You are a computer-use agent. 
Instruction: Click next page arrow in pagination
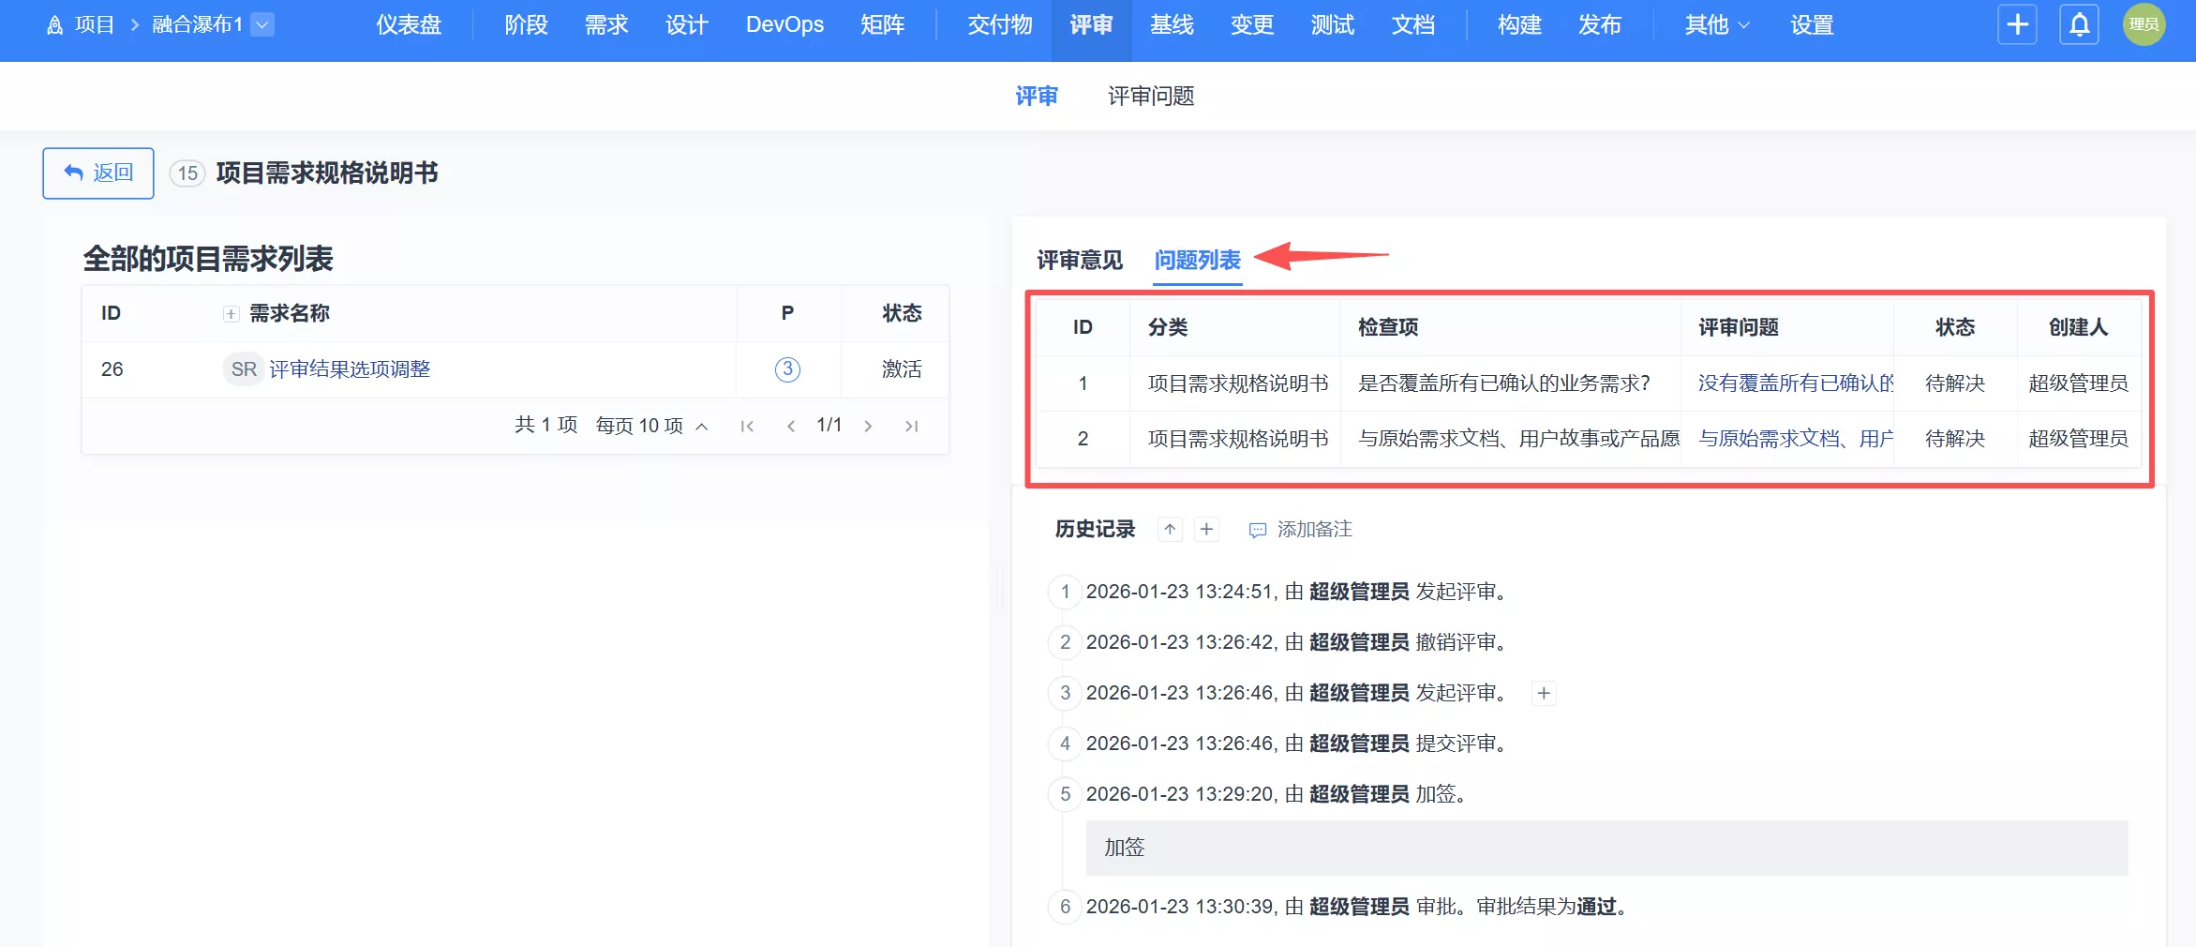click(x=869, y=426)
